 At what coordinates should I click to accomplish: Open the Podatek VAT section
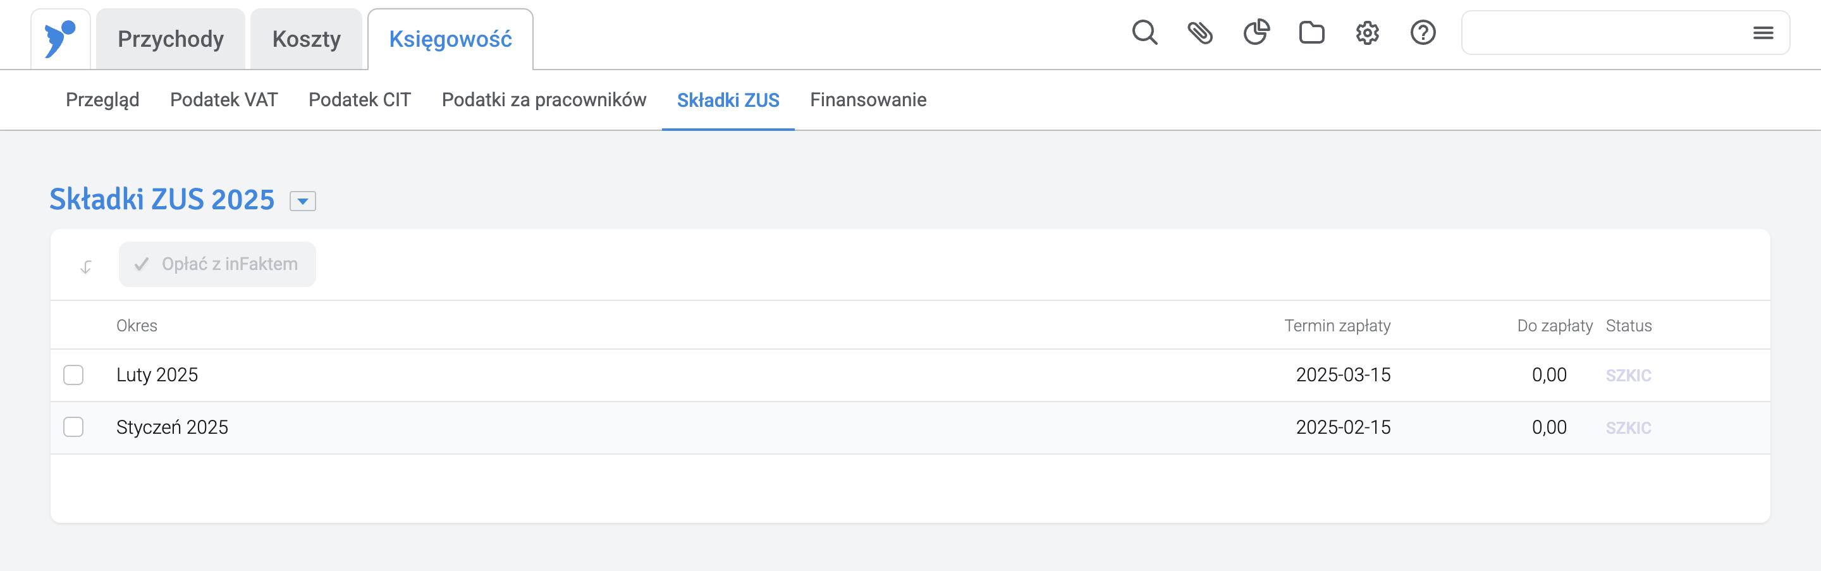tap(224, 100)
